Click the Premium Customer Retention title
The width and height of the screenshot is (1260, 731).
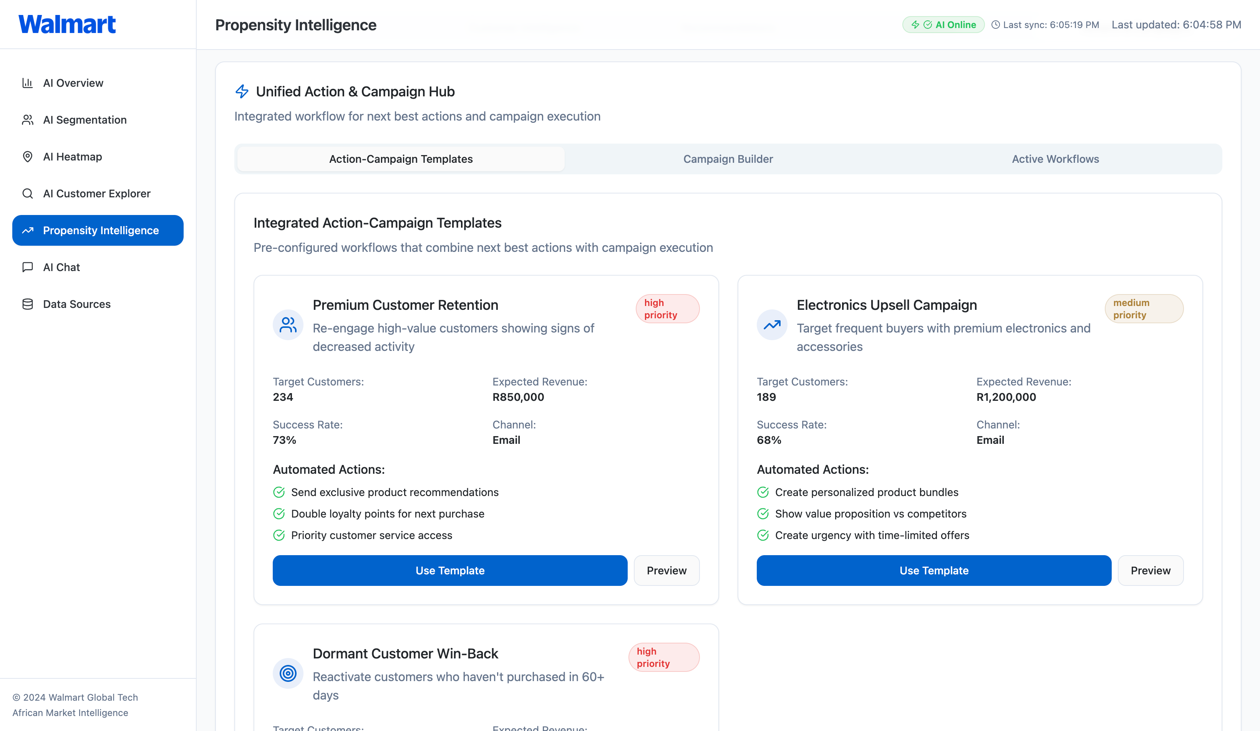(x=406, y=305)
